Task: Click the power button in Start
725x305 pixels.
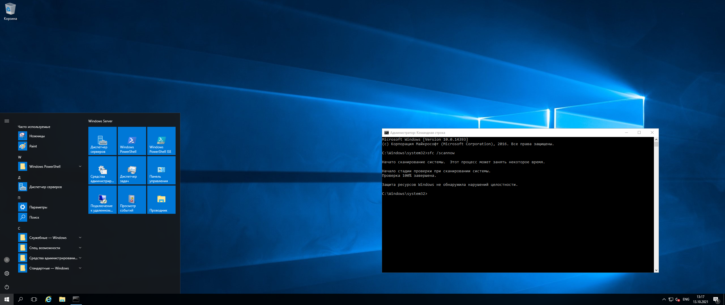Action: click(7, 287)
